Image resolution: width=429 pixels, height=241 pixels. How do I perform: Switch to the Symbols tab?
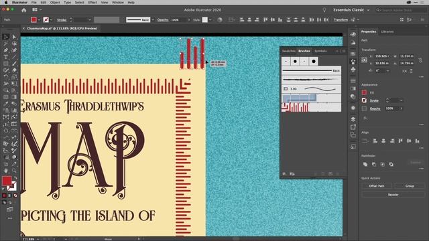(x=320, y=51)
